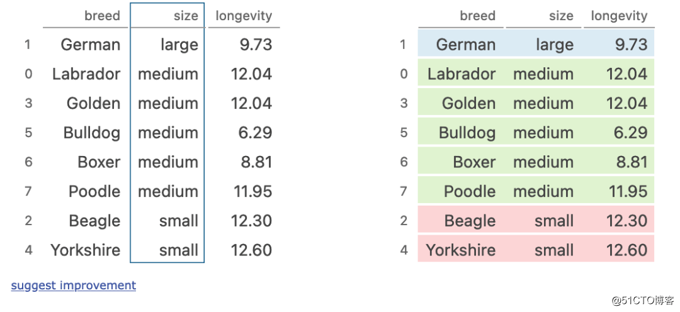Click 'size' column header in right table
Screen dimensions: 680x312
pyautogui.click(x=561, y=16)
